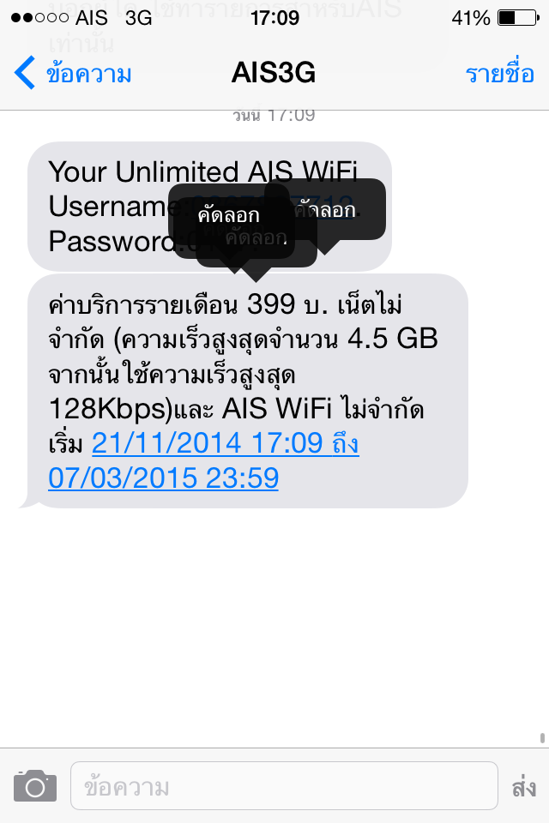The image size is (549, 823).
Task: Open รายชื่อ contact details
Action: (x=499, y=72)
